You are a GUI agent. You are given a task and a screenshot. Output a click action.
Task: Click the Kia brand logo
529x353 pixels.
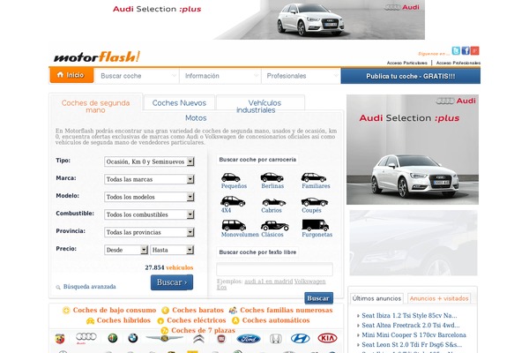point(327,338)
